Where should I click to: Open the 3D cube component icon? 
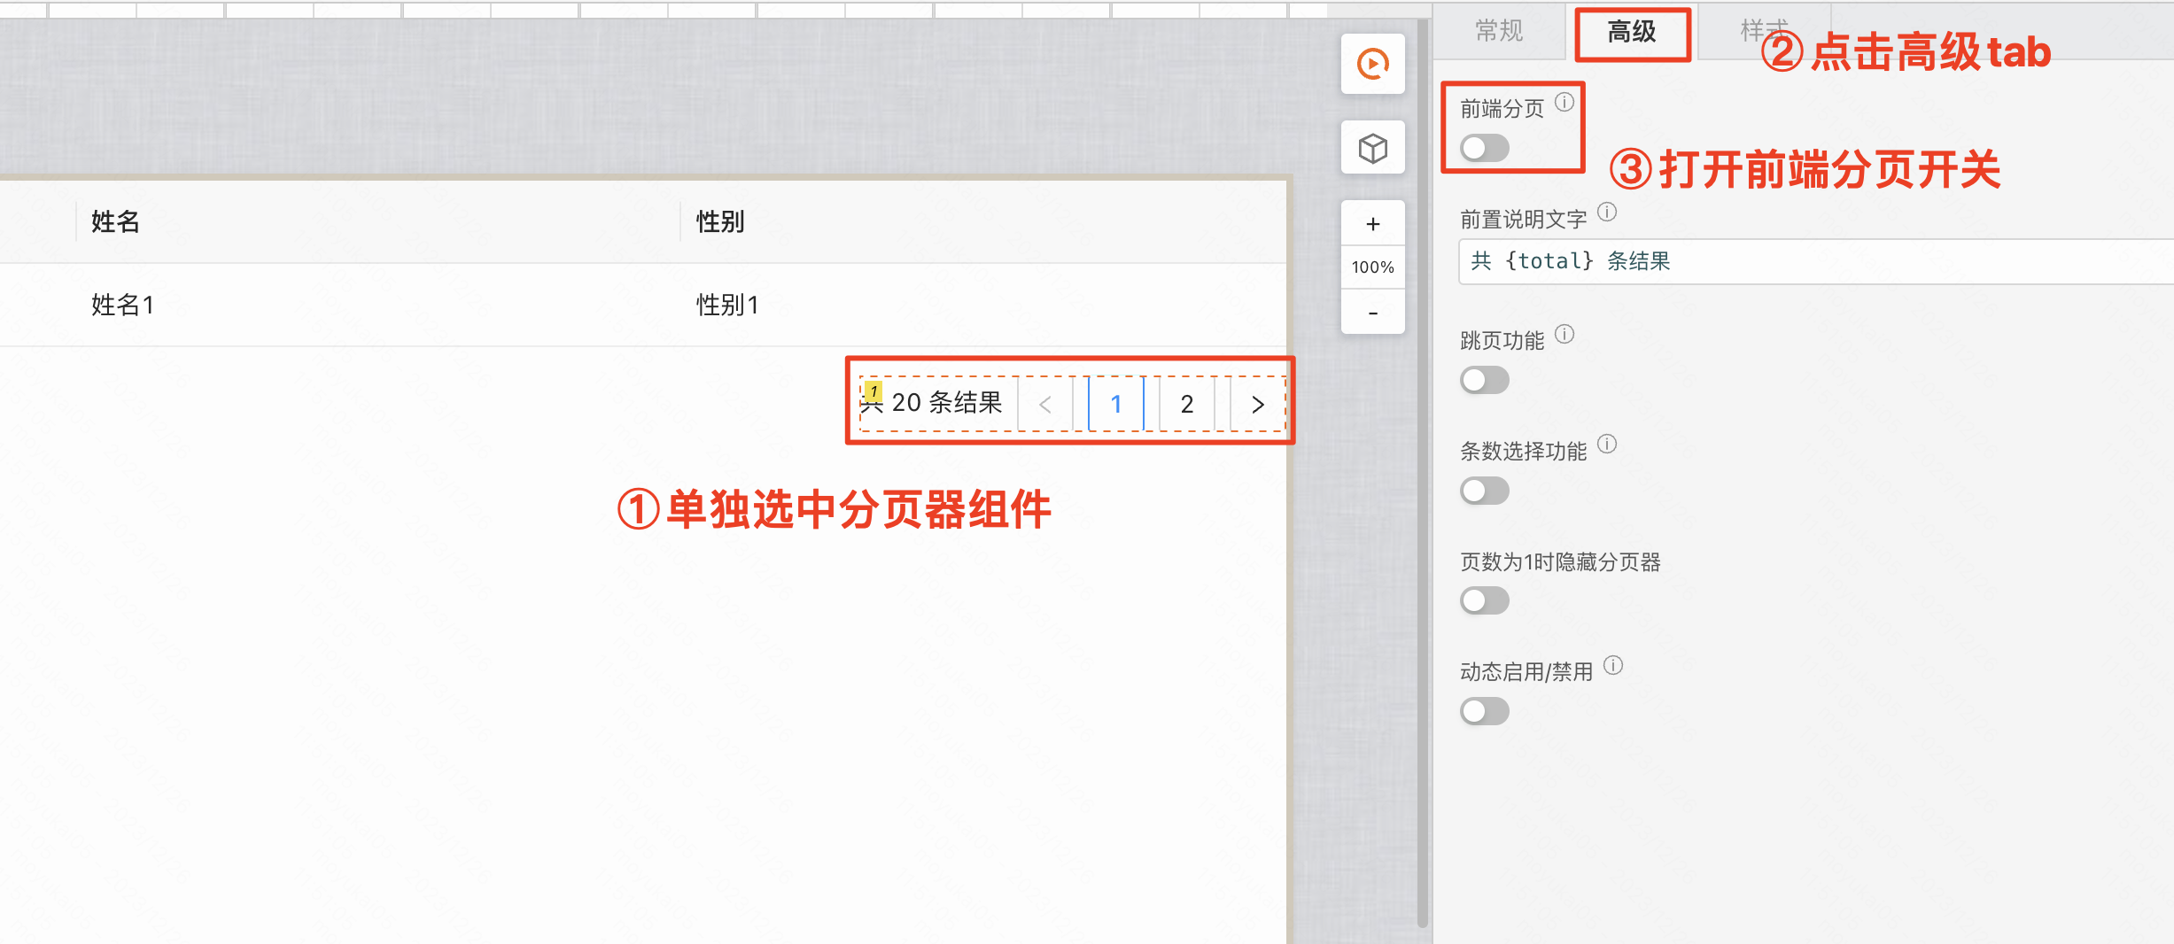[x=1372, y=148]
